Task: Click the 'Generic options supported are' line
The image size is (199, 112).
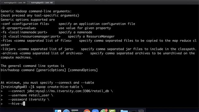Action: (x=28, y=20)
